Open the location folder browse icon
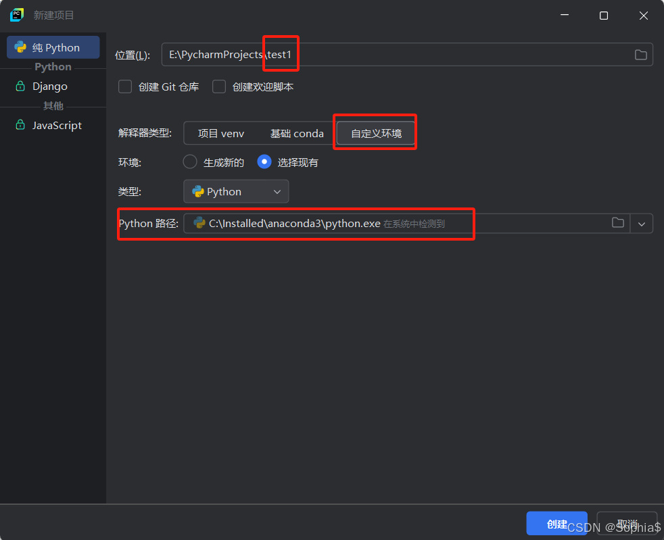 pos(641,55)
